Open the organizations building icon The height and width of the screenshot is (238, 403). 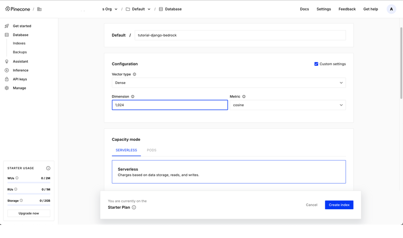39,9
